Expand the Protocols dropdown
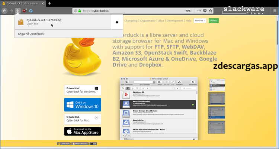 click(x=200, y=21)
